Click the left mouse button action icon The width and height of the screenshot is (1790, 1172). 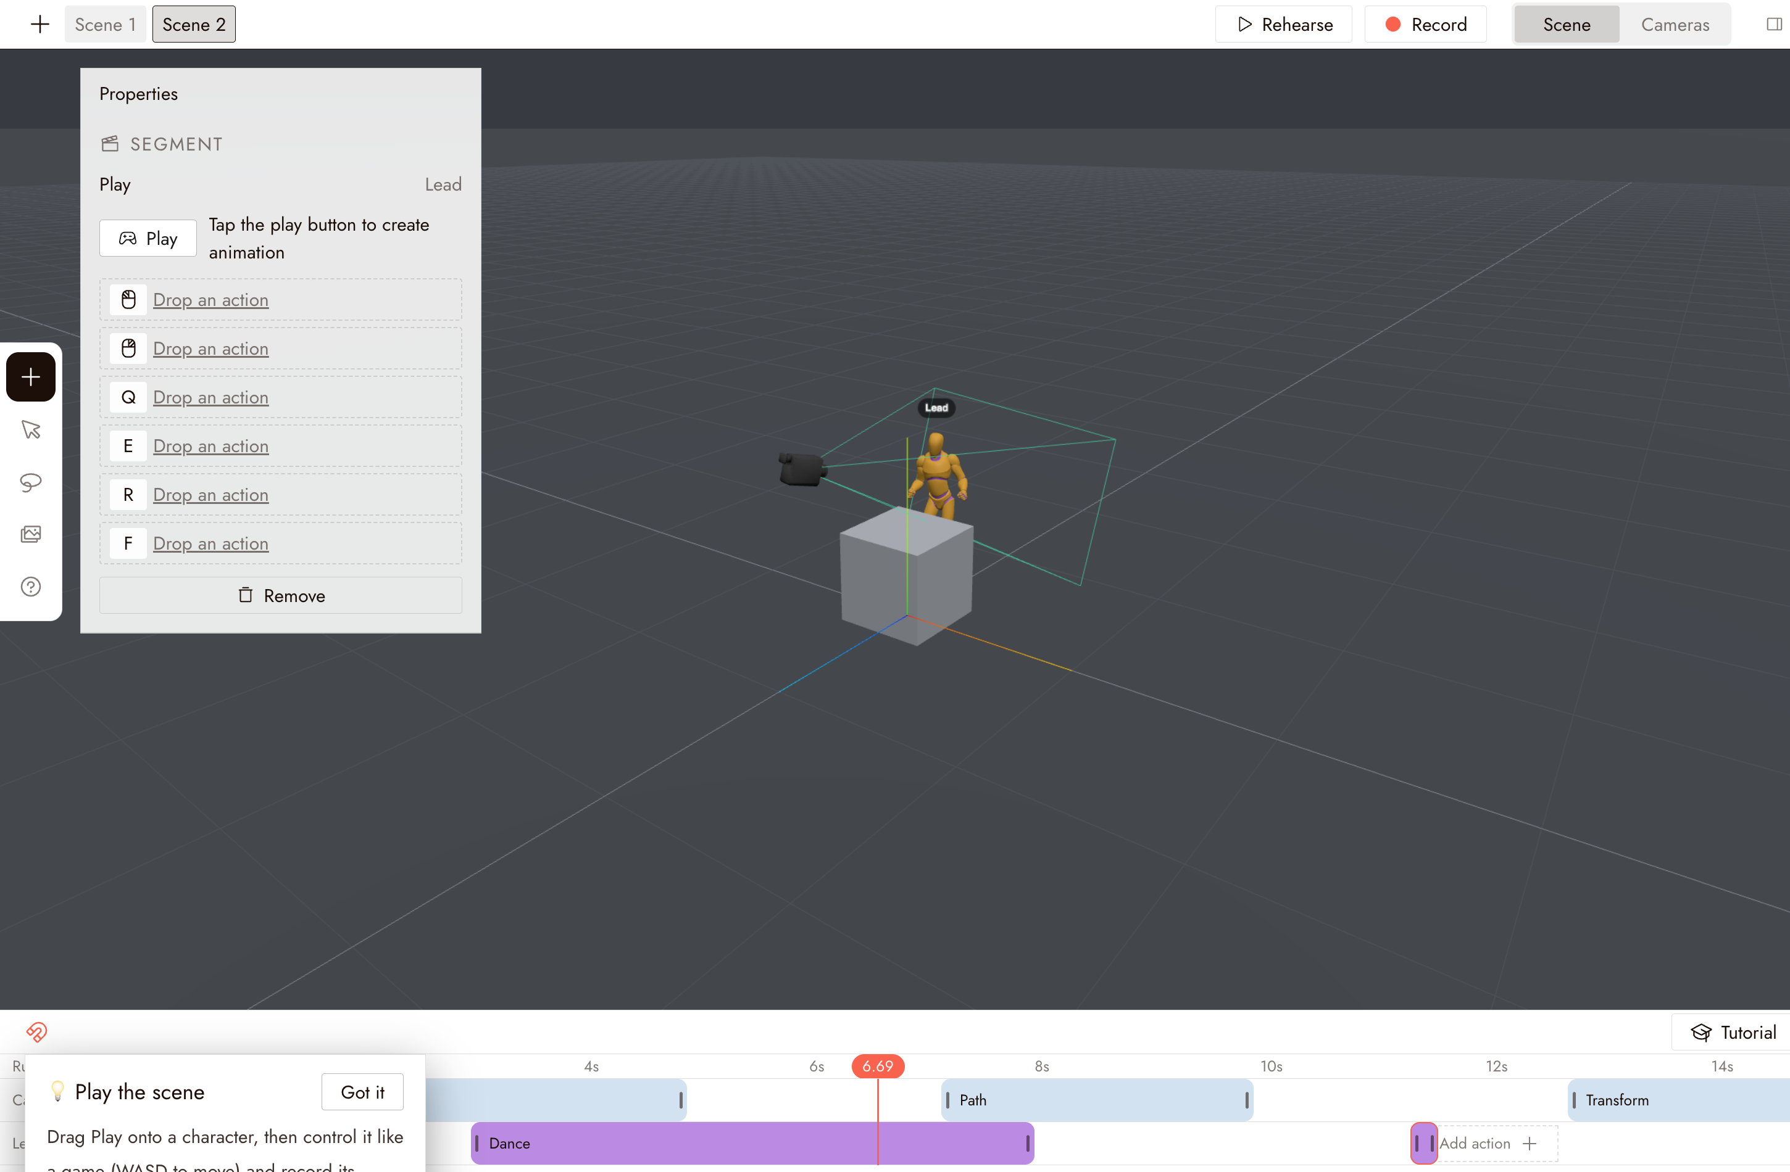(128, 300)
